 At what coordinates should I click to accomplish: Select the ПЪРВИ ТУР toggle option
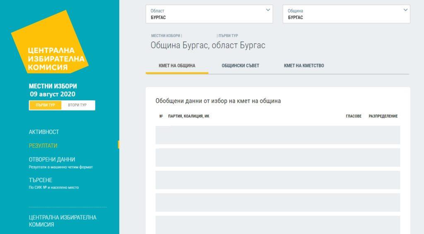click(x=46, y=105)
